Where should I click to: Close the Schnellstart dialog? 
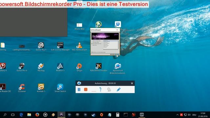[117, 30]
